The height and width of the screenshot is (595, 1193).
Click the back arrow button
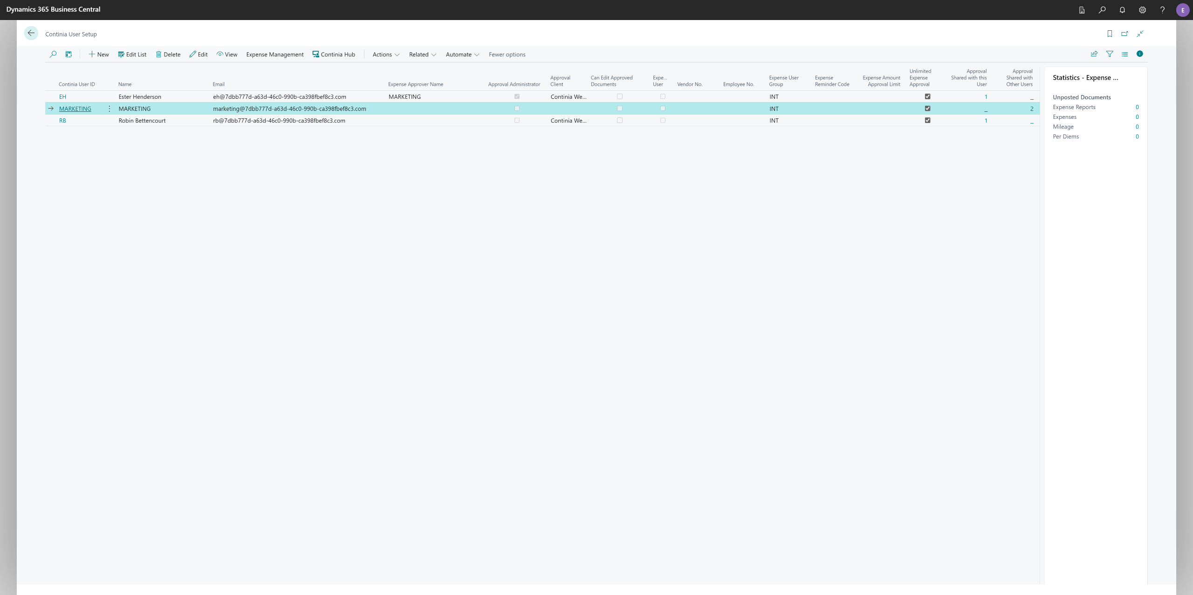(31, 33)
